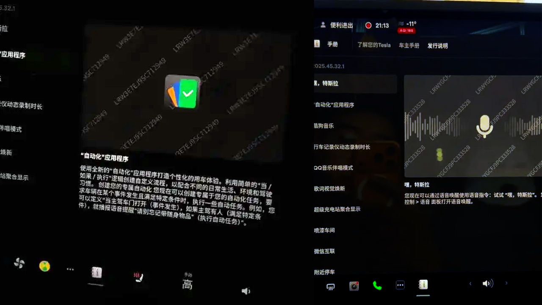
Task: Open the 超级充电站聚合显示 release note
Action: point(337,209)
